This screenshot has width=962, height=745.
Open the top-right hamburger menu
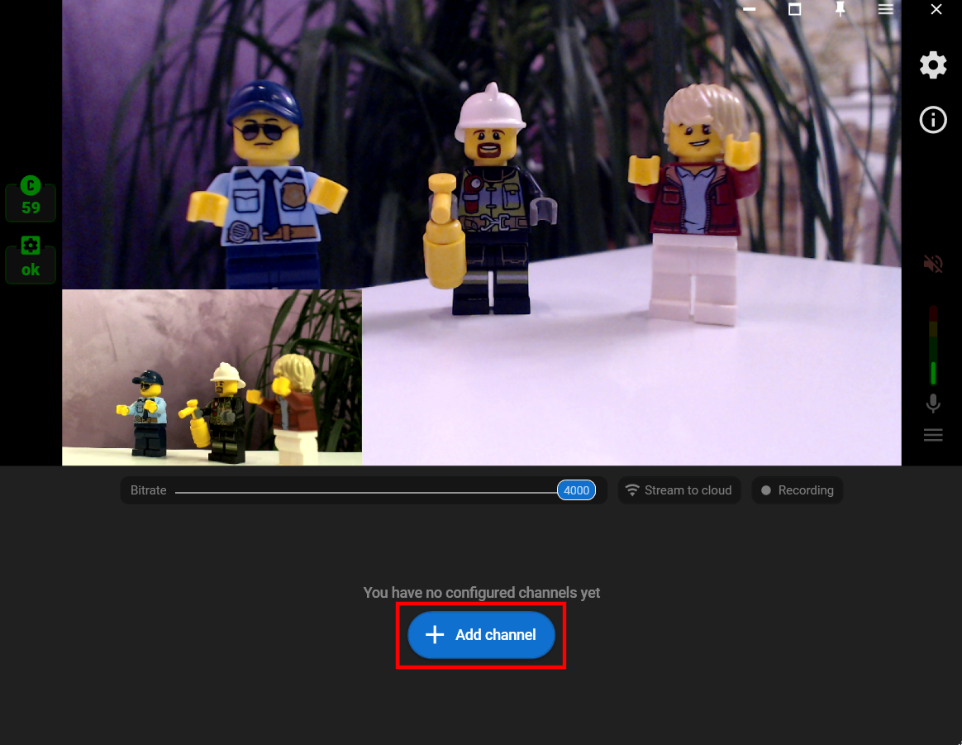(x=885, y=9)
